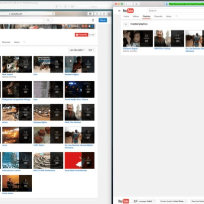204x204 pixels.
Task: Click the Search field in right YouTube window
Action: click(176, 11)
